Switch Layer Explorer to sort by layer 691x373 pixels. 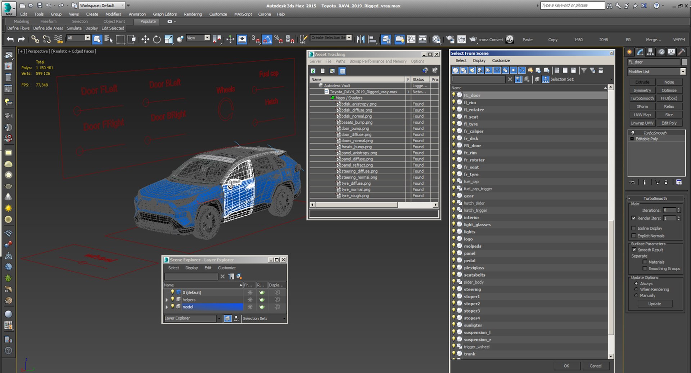coord(227,318)
